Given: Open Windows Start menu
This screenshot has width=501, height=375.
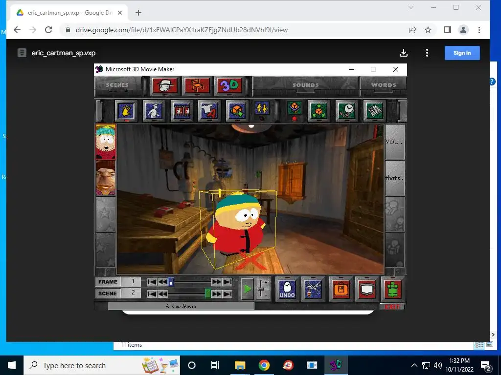Looking at the screenshot, I should coord(12,365).
